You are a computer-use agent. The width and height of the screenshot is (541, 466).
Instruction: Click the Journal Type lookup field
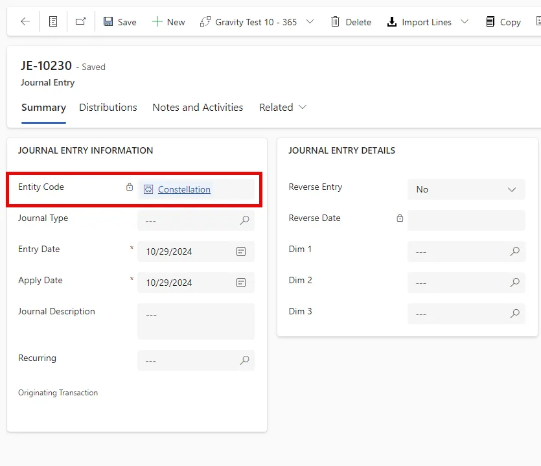pos(196,220)
